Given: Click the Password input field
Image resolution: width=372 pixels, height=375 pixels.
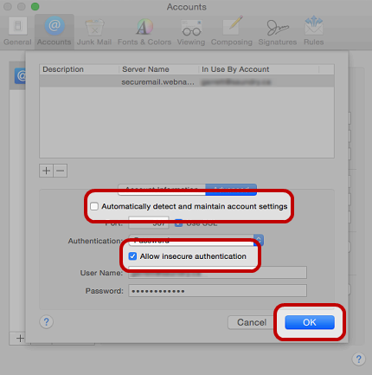Looking at the screenshot, I should click(x=217, y=291).
